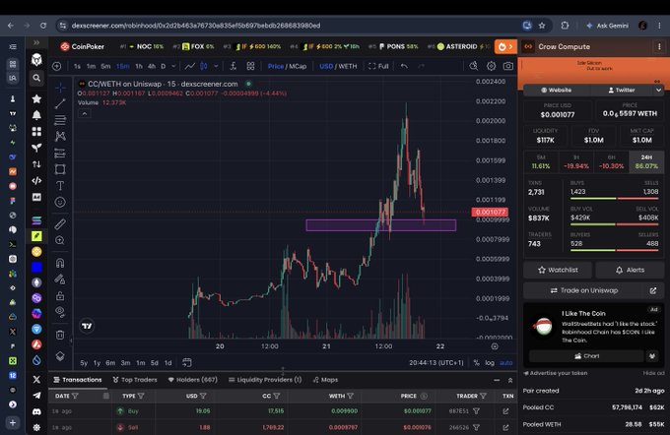This screenshot has height=435, width=670.
Task: Filter transactions by USD column
Action: 203,397
